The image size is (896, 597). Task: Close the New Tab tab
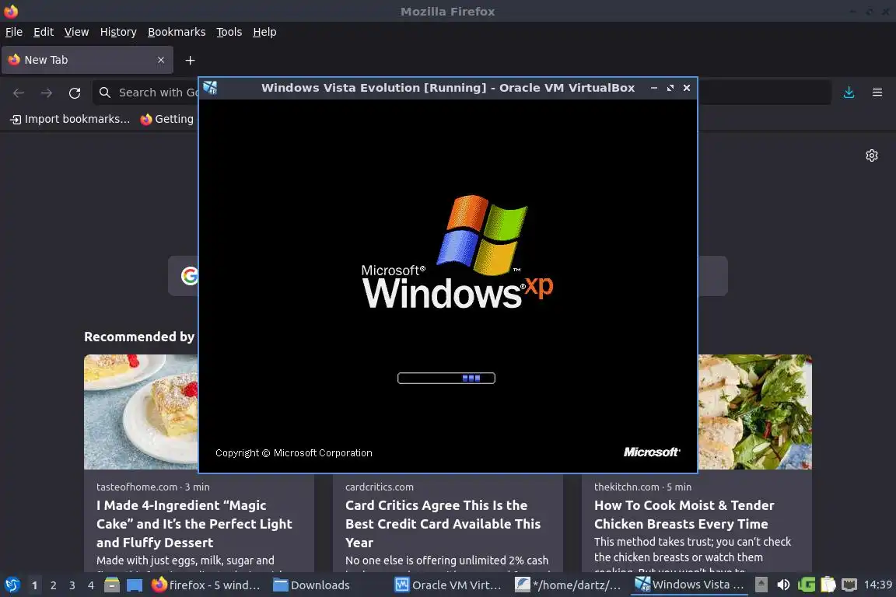[x=160, y=60]
